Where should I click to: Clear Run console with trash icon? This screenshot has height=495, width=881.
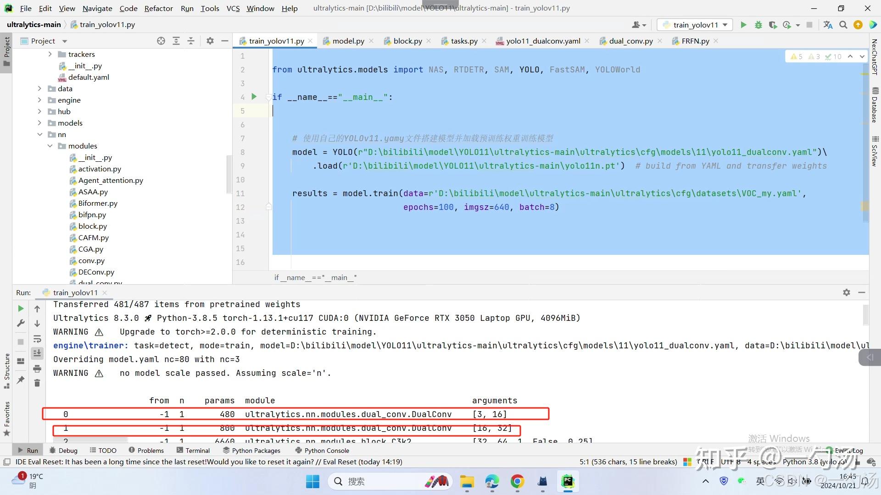click(x=37, y=383)
